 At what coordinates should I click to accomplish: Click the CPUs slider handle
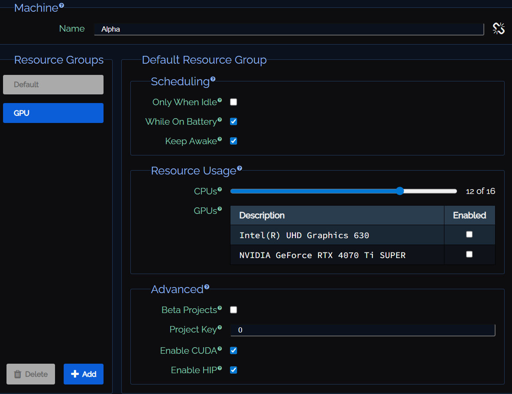400,191
